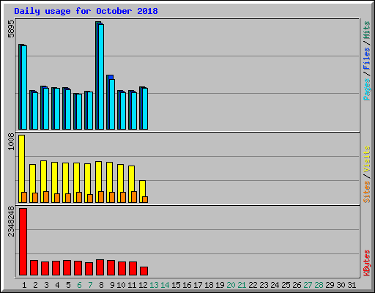Click weekend day label 13

(154, 285)
